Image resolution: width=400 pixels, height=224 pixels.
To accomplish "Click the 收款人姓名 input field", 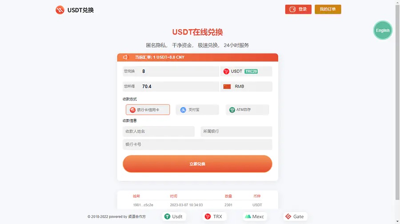I will click(158, 131).
